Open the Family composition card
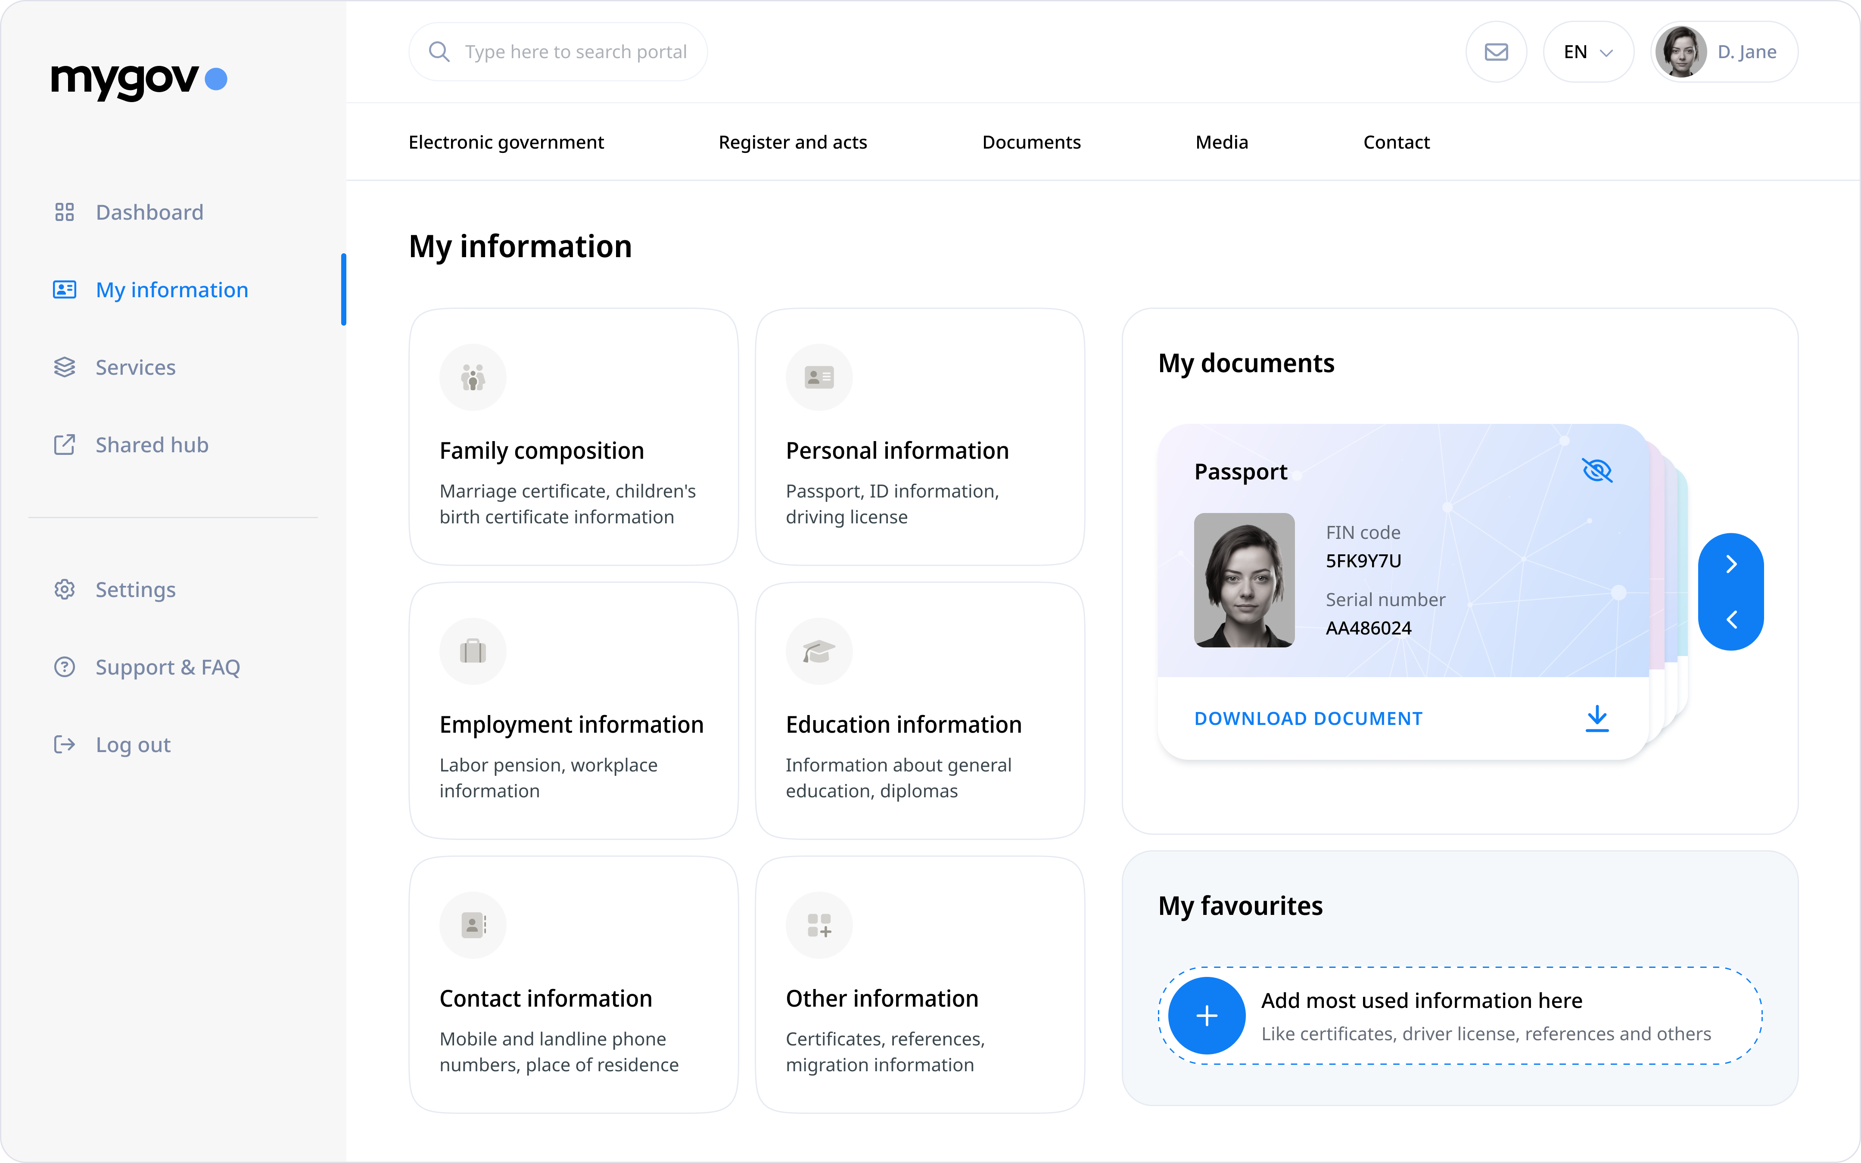The height and width of the screenshot is (1163, 1861). 574,437
